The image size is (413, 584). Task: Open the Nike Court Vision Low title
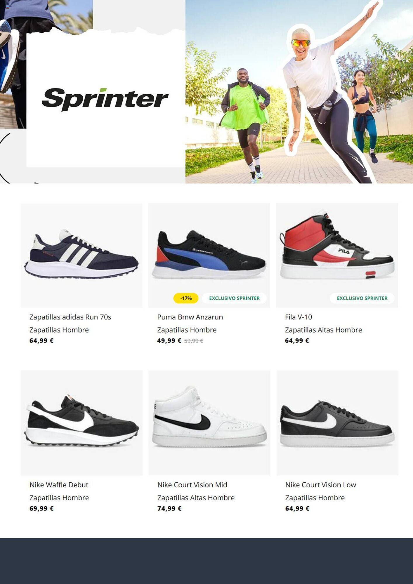321,485
